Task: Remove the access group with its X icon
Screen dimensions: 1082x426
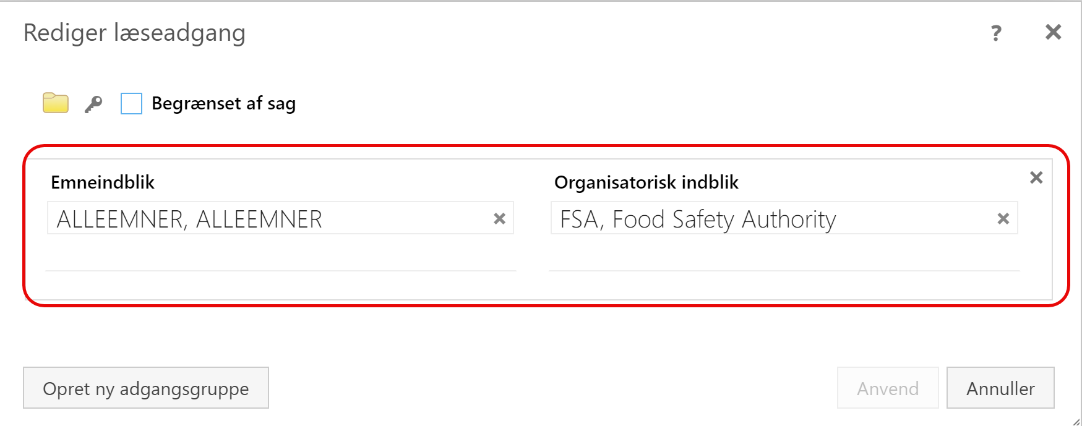Action: 1036,177
